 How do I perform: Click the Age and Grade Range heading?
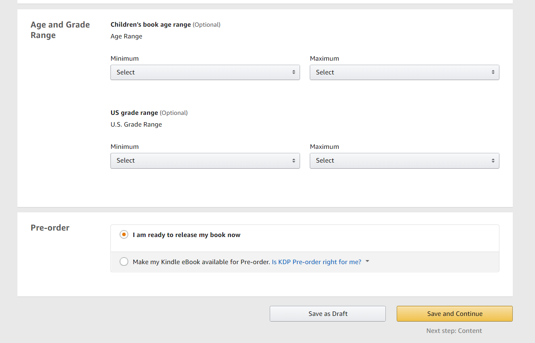60,30
